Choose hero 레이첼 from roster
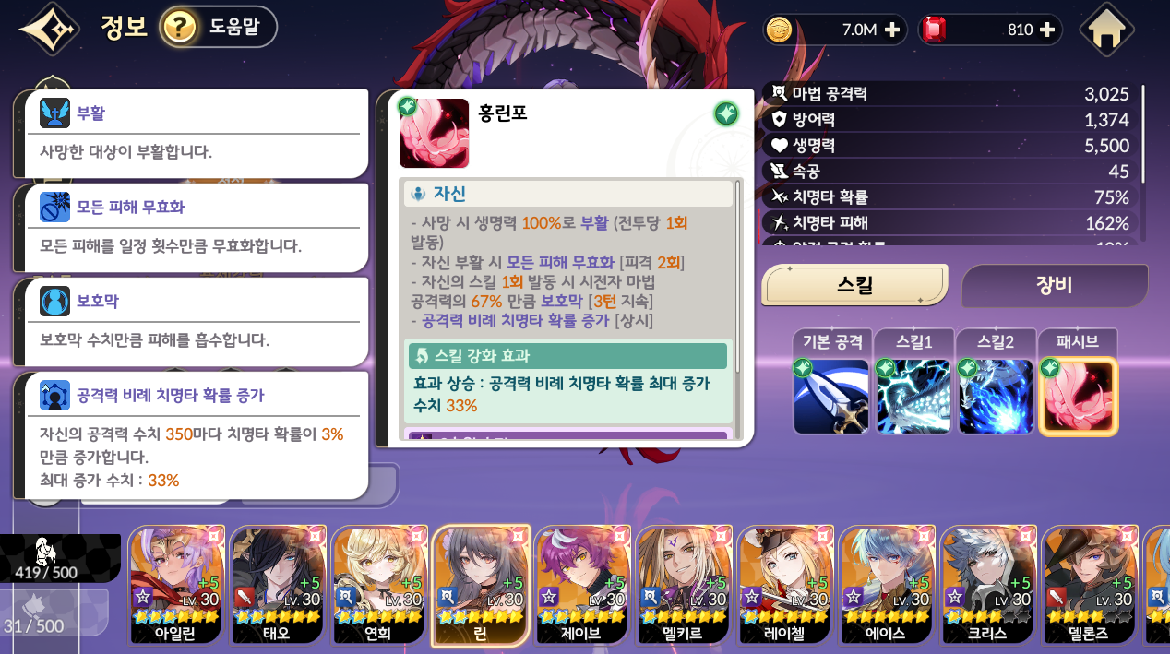 click(786, 585)
